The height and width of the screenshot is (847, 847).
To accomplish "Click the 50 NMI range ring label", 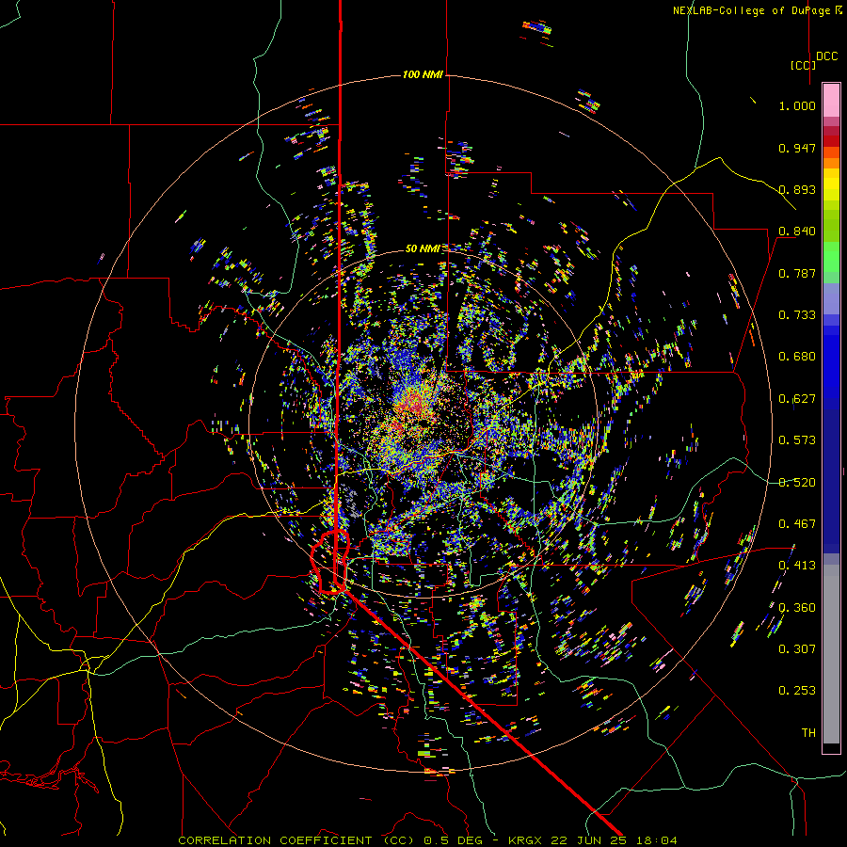I will click(423, 248).
